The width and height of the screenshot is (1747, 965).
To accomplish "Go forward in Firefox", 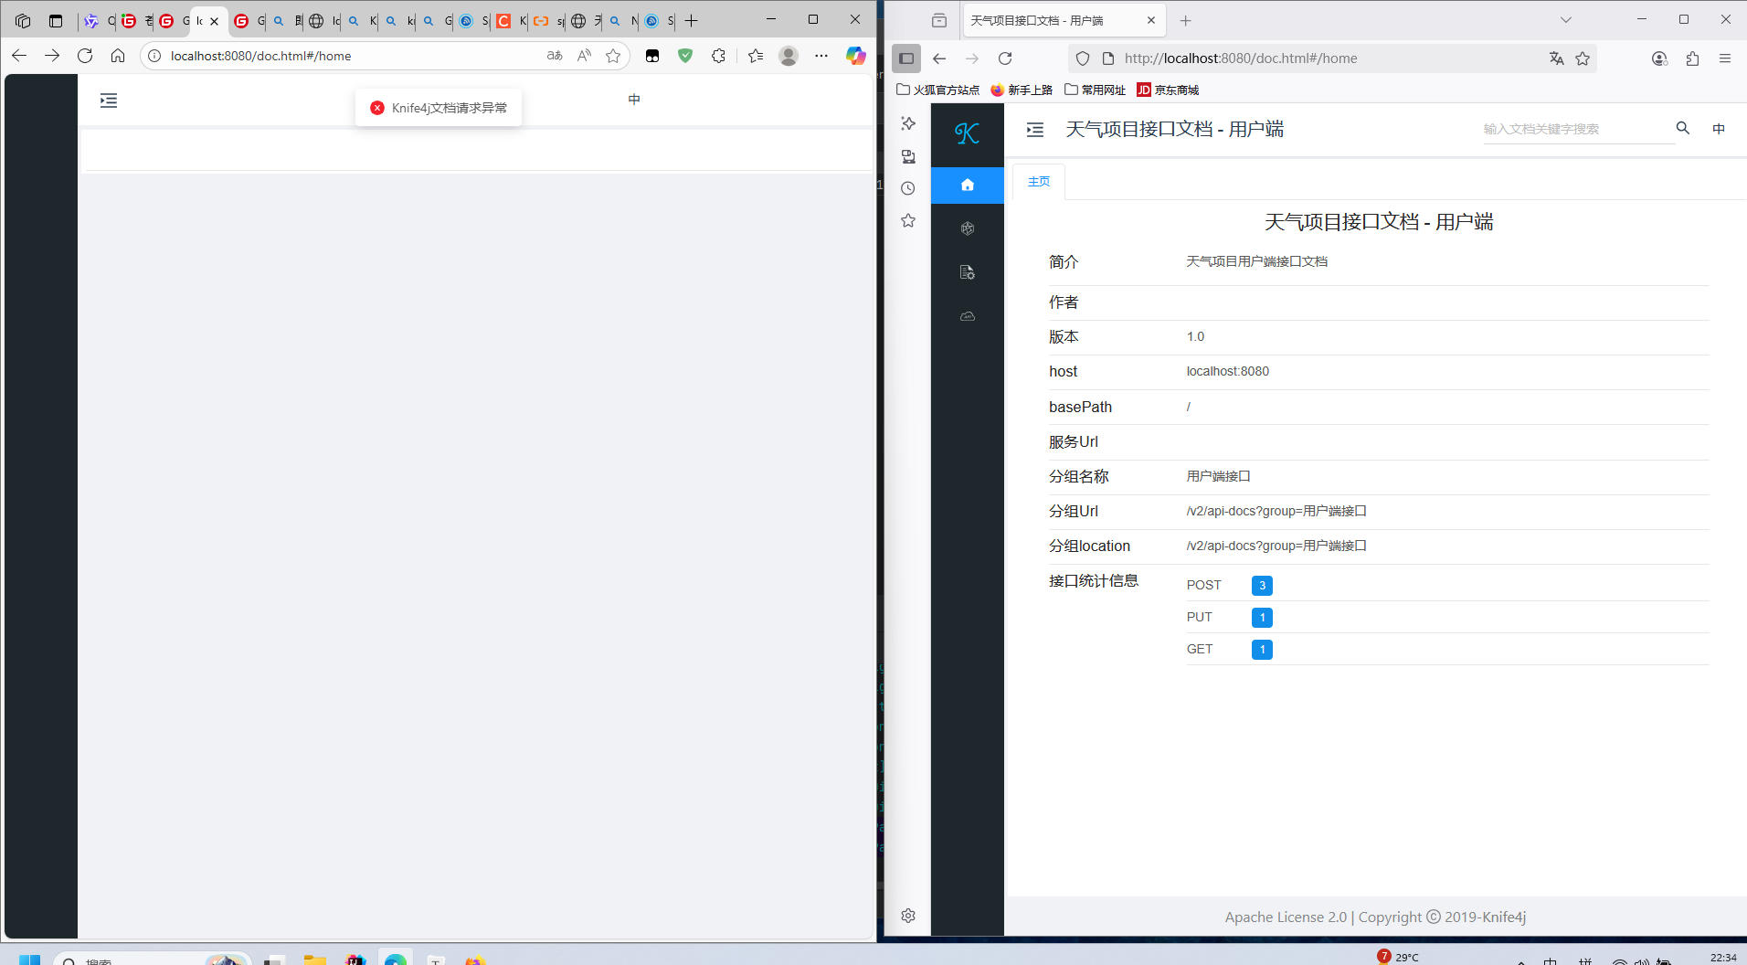I will [972, 58].
